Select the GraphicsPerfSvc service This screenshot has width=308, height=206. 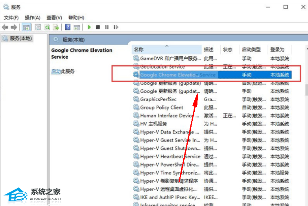pos(212,99)
